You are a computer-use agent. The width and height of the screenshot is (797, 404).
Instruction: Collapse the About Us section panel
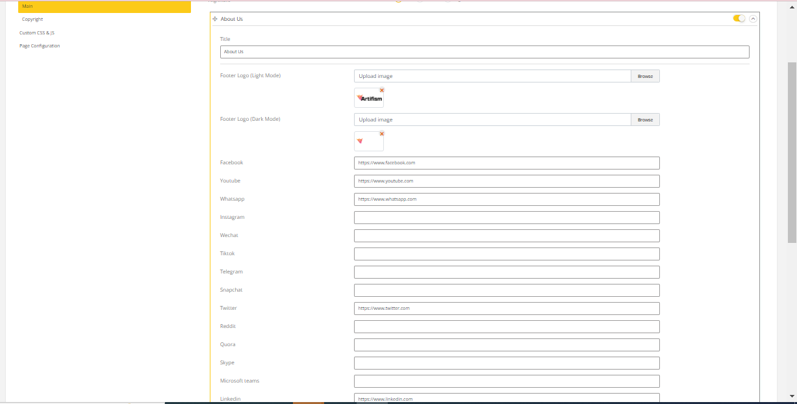(x=753, y=19)
